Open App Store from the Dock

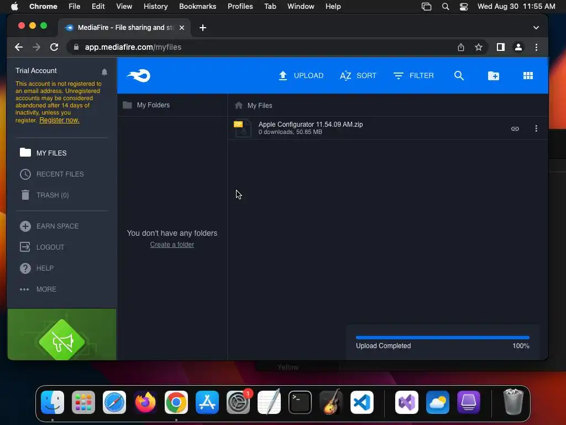(x=207, y=402)
